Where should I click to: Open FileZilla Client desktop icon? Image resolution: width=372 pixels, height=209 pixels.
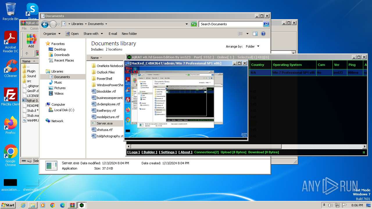(x=10, y=97)
